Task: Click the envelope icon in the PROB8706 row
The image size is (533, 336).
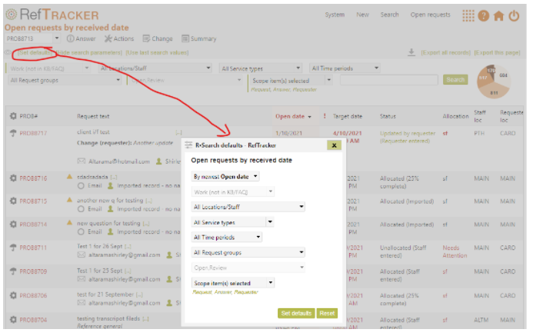Action: 82,303
